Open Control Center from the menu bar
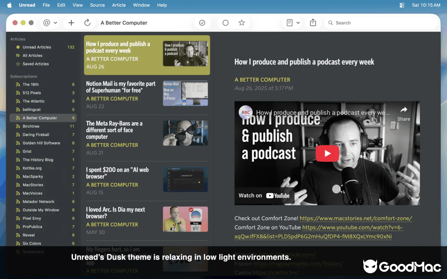 point(402,5)
